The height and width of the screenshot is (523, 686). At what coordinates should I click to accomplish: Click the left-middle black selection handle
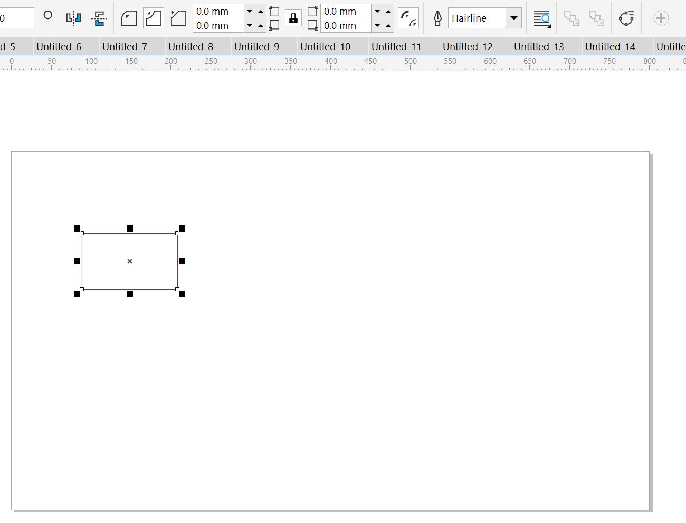click(x=77, y=261)
